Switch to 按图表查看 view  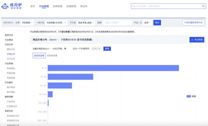pos(39,56)
